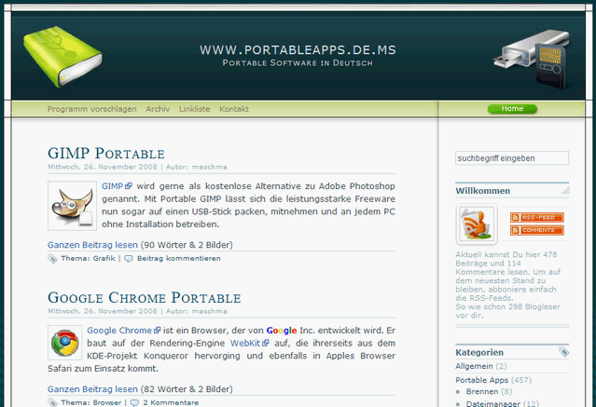Click the green Home button
Image resolution: width=596 pixels, height=407 pixels.
coord(512,109)
